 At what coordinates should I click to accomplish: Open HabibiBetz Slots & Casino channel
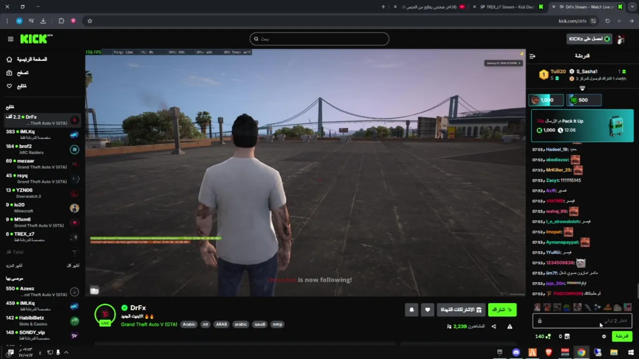pyautogui.click(x=42, y=321)
